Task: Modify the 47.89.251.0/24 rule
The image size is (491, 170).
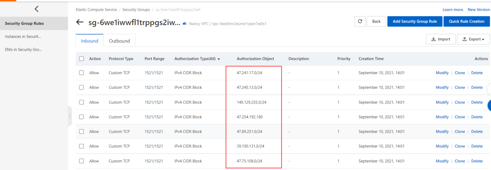Action: (442, 131)
